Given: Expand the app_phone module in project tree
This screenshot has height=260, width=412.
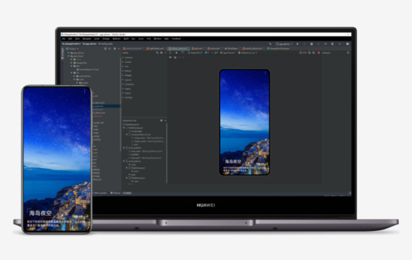Looking at the screenshot, I should [x=69, y=53].
